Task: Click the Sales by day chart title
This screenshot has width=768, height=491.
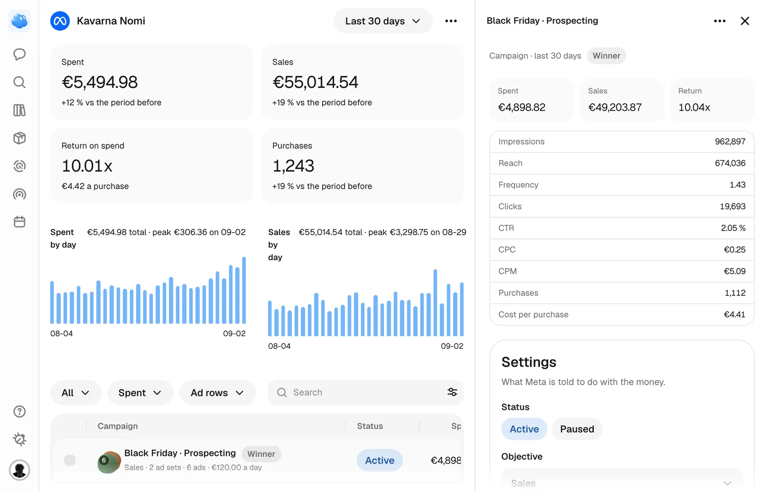Action: [x=279, y=245]
